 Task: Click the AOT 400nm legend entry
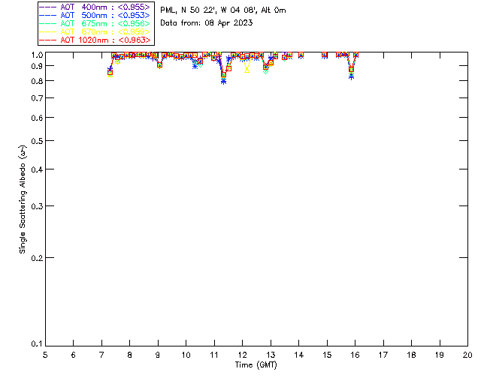tap(95, 7)
